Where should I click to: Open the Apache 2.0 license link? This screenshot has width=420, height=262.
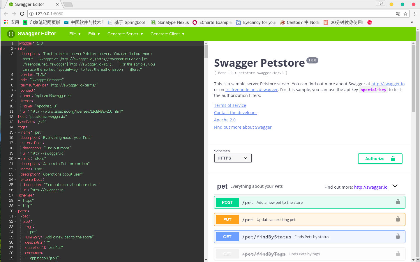[x=225, y=120]
